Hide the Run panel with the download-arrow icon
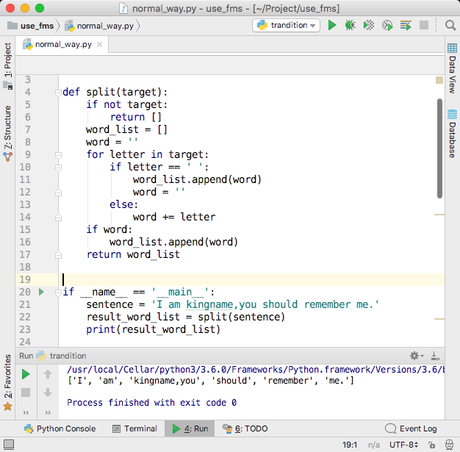Image resolution: width=460 pixels, height=452 pixels. click(x=435, y=356)
